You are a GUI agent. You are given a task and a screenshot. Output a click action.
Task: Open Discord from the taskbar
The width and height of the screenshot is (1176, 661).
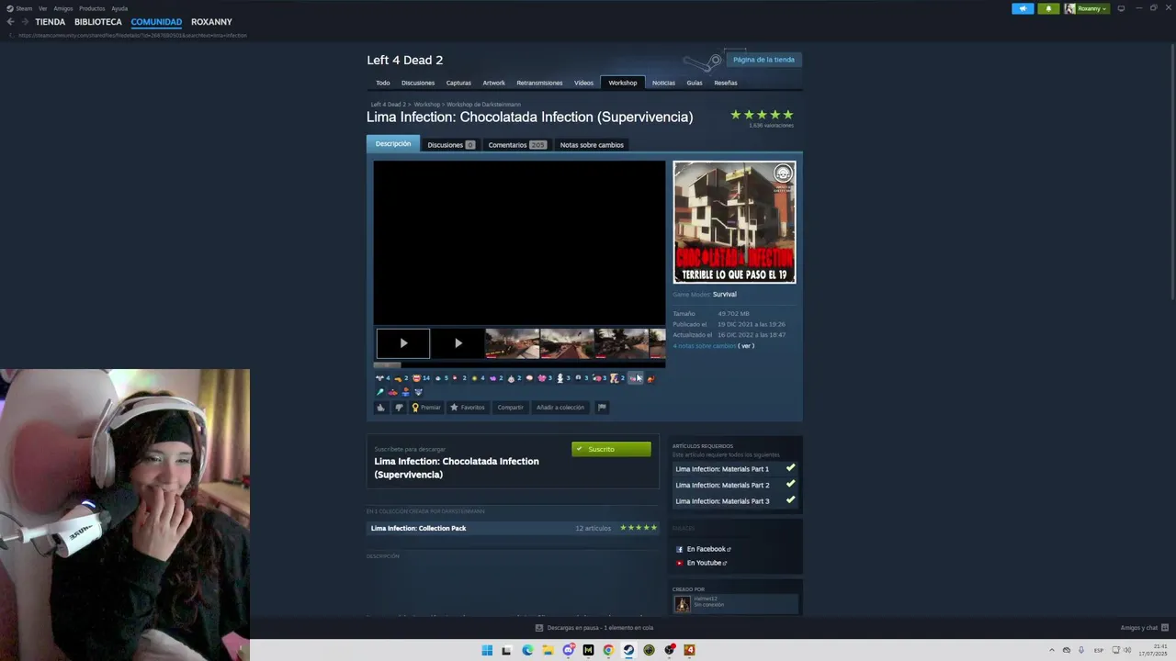(x=568, y=650)
